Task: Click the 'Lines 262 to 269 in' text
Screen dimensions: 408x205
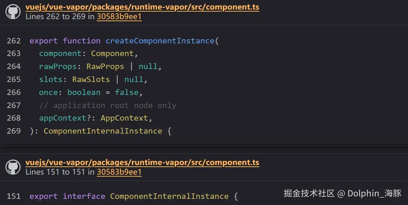Action: (60, 17)
